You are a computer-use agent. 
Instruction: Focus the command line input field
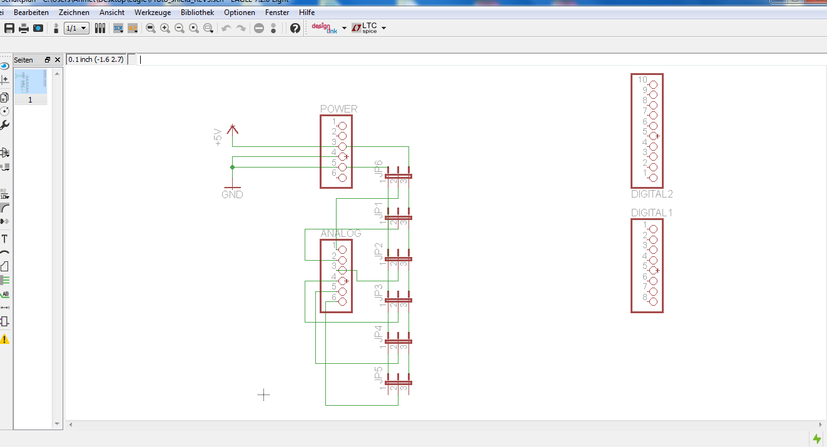tap(480, 59)
